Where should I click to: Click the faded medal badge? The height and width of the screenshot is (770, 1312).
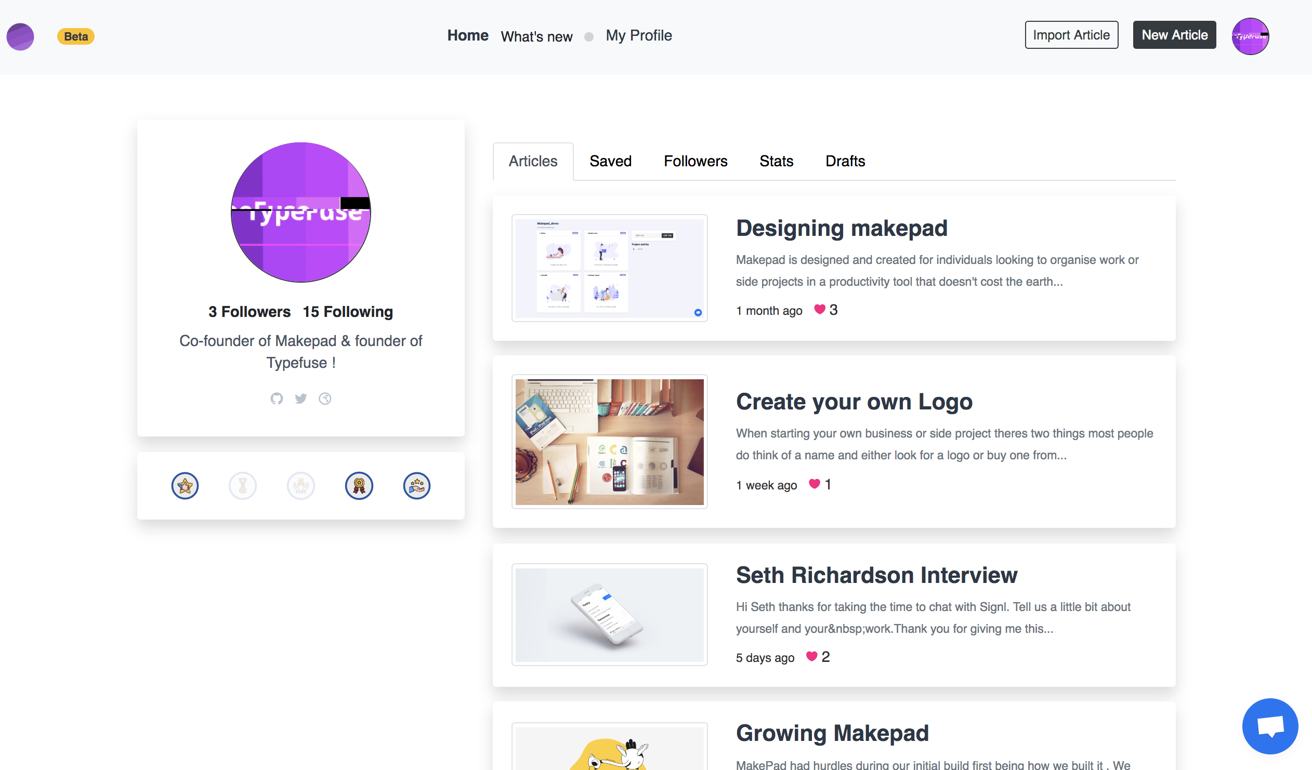pos(243,486)
